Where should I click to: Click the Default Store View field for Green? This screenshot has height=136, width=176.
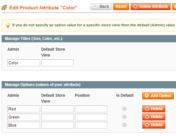[57, 117]
